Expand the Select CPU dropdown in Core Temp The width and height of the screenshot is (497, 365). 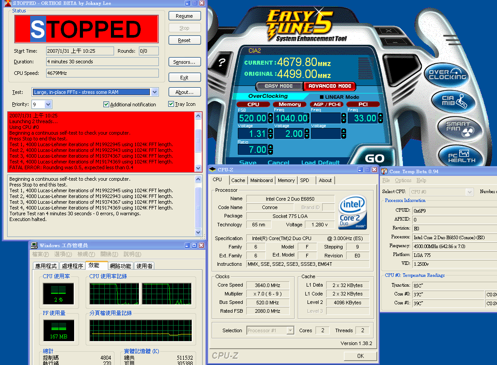click(x=469, y=192)
